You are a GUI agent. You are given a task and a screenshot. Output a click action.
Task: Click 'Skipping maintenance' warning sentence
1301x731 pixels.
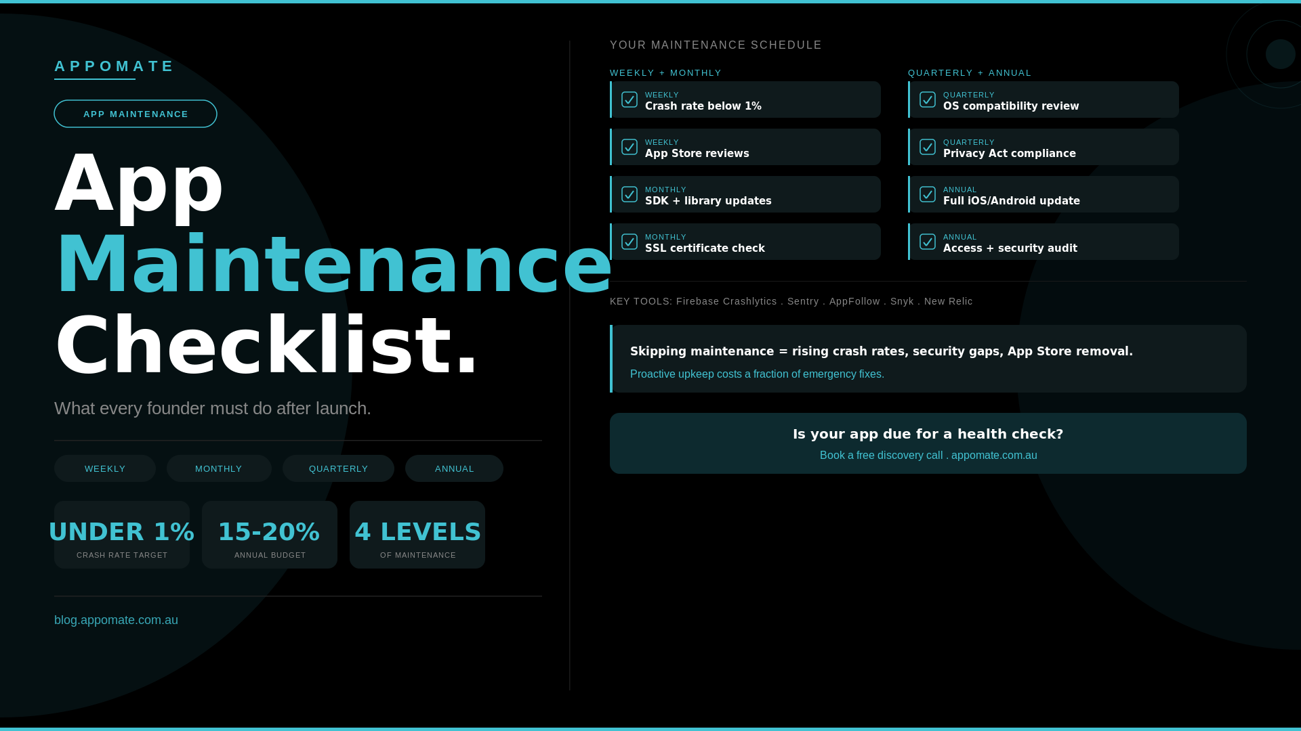[x=882, y=351]
